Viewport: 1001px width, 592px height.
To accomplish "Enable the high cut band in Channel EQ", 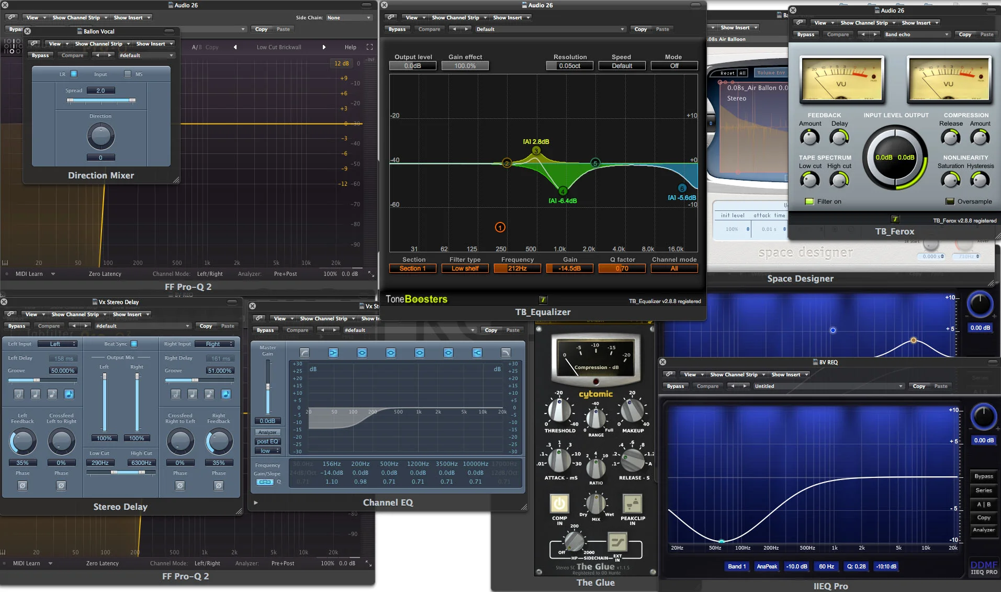I will [x=505, y=353].
